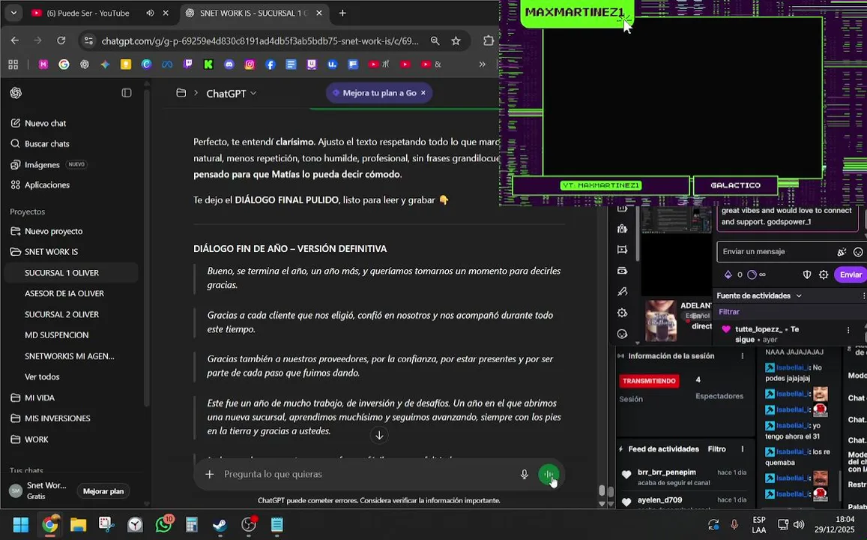867x540 pixels.
Task: Open Feed de actividades options menu
Action: [743, 449]
